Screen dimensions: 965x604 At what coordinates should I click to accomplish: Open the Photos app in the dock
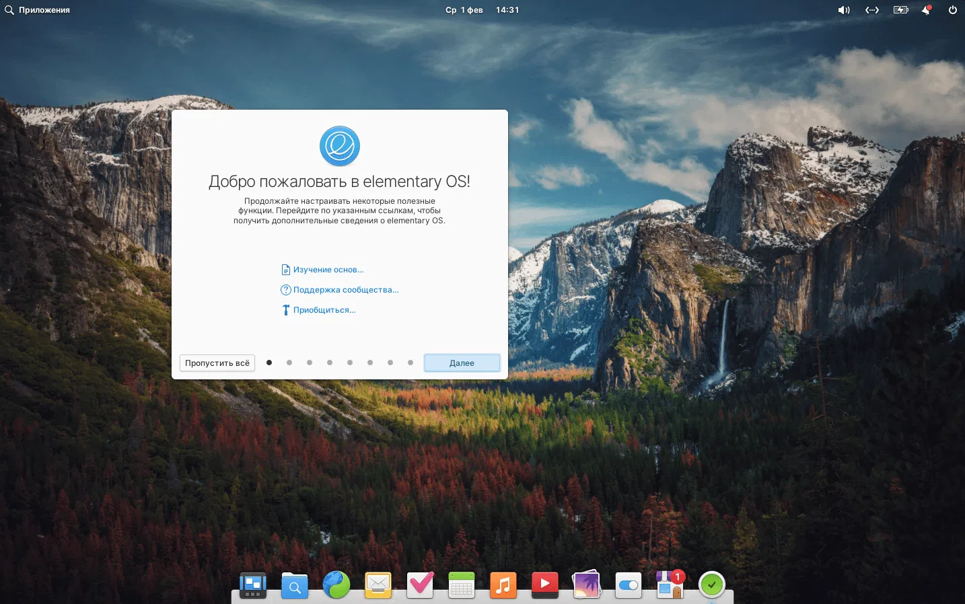click(x=587, y=585)
